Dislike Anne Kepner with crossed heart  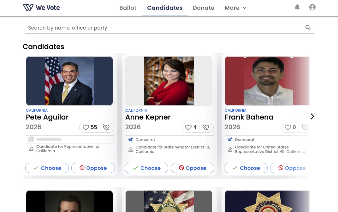(x=206, y=127)
